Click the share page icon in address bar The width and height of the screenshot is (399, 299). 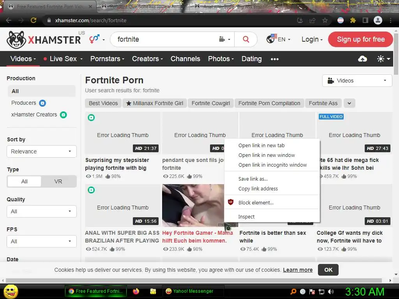(312, 20)
